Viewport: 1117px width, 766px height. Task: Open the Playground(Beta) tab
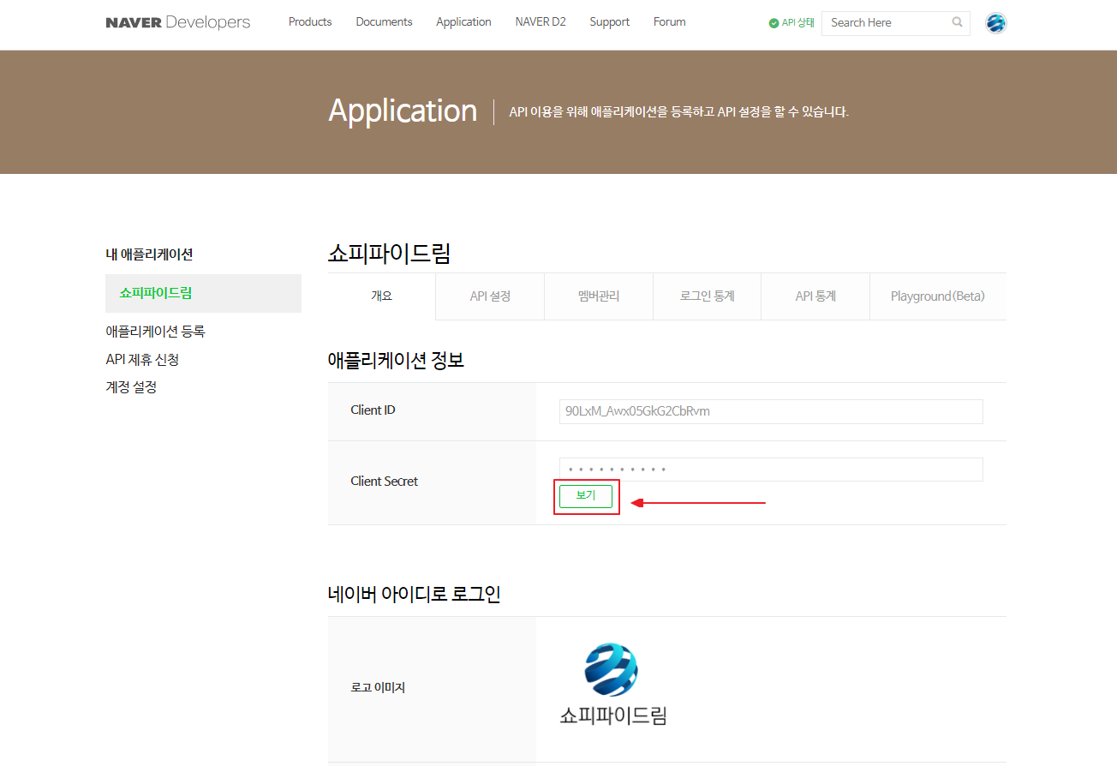(x=938, y=296)
